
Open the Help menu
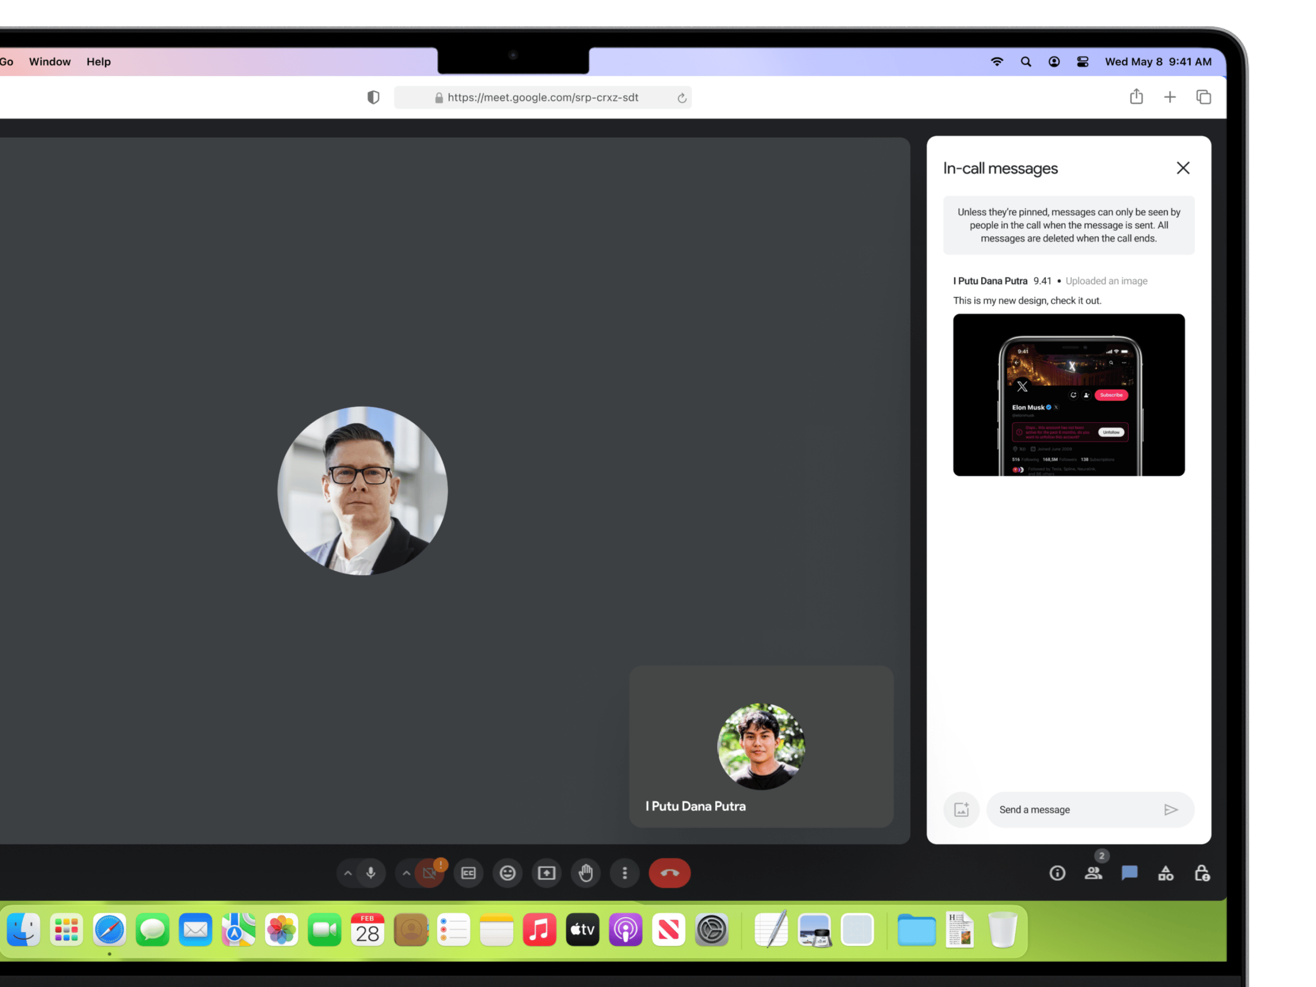pos(98,61)
